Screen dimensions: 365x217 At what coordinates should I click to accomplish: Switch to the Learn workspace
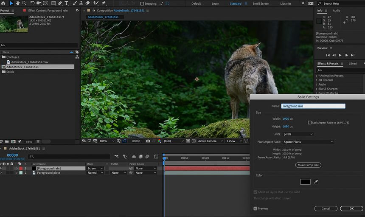(215, 3)
